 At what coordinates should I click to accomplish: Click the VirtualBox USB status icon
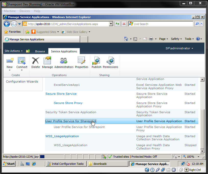157,170
